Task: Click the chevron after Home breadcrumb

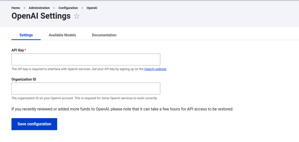Action: click(24, 8)
